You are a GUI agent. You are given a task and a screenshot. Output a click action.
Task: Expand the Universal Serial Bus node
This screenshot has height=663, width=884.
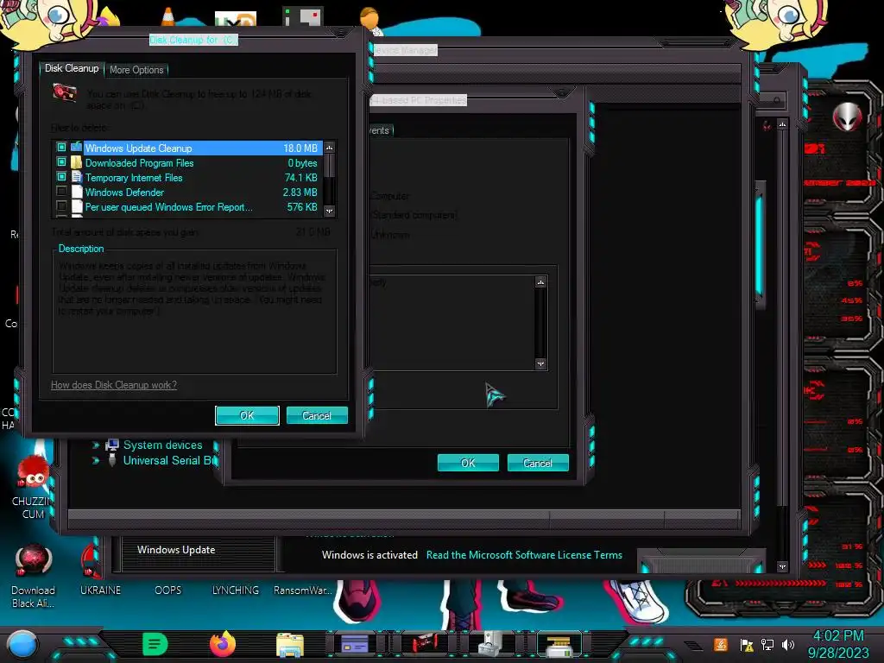[95, 461]
